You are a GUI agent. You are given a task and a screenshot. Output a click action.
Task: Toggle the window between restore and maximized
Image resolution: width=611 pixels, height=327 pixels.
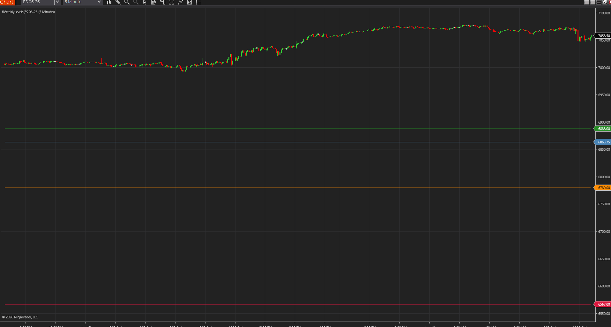coord(605,2)
